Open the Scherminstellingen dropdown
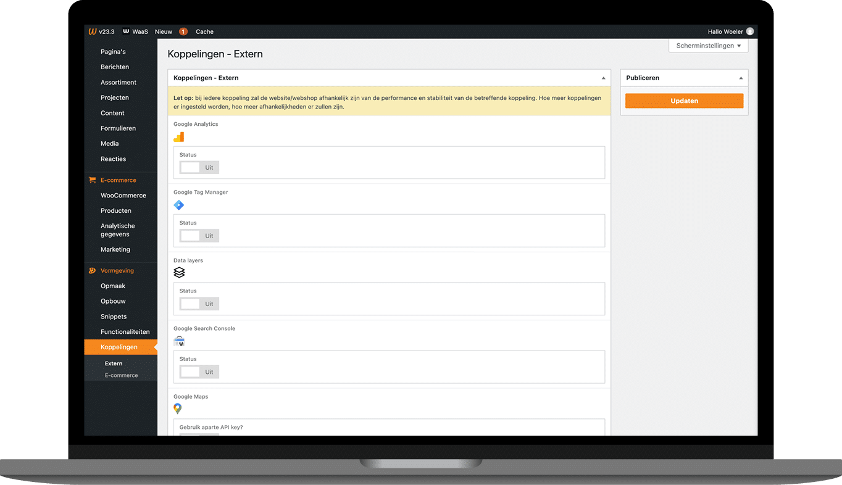842x485 pixels. (708, 46)
